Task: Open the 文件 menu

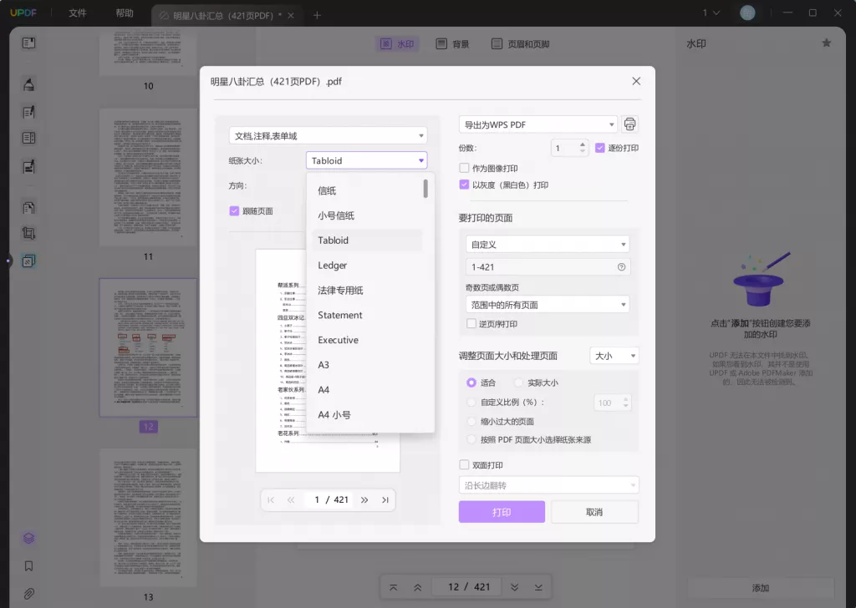Action: pyautogui.click(x=78, y=13)
